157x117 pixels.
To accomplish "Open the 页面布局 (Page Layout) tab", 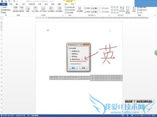I will [x=32, y=4].
